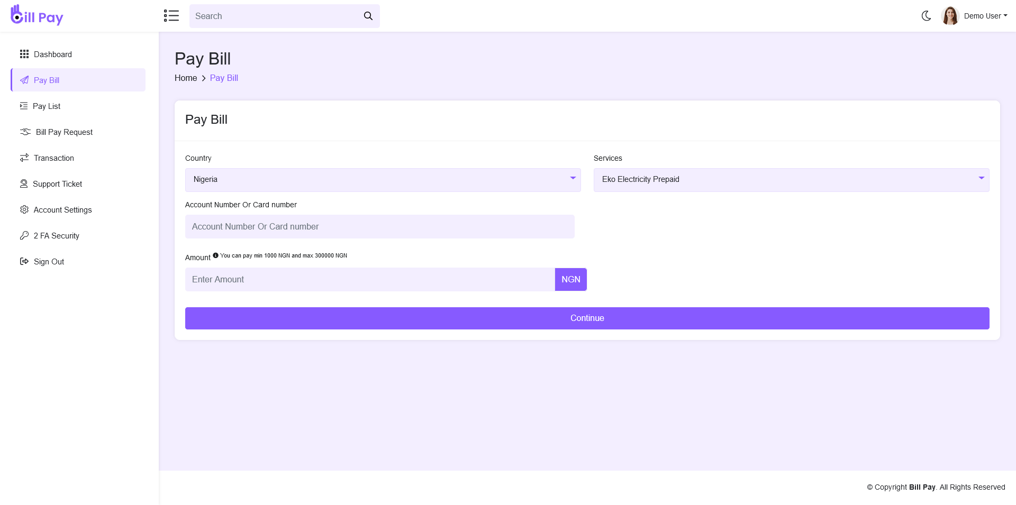Navigate using the Home breadcrumb link
Screen dimensions: 1016x505
point(186,78)
